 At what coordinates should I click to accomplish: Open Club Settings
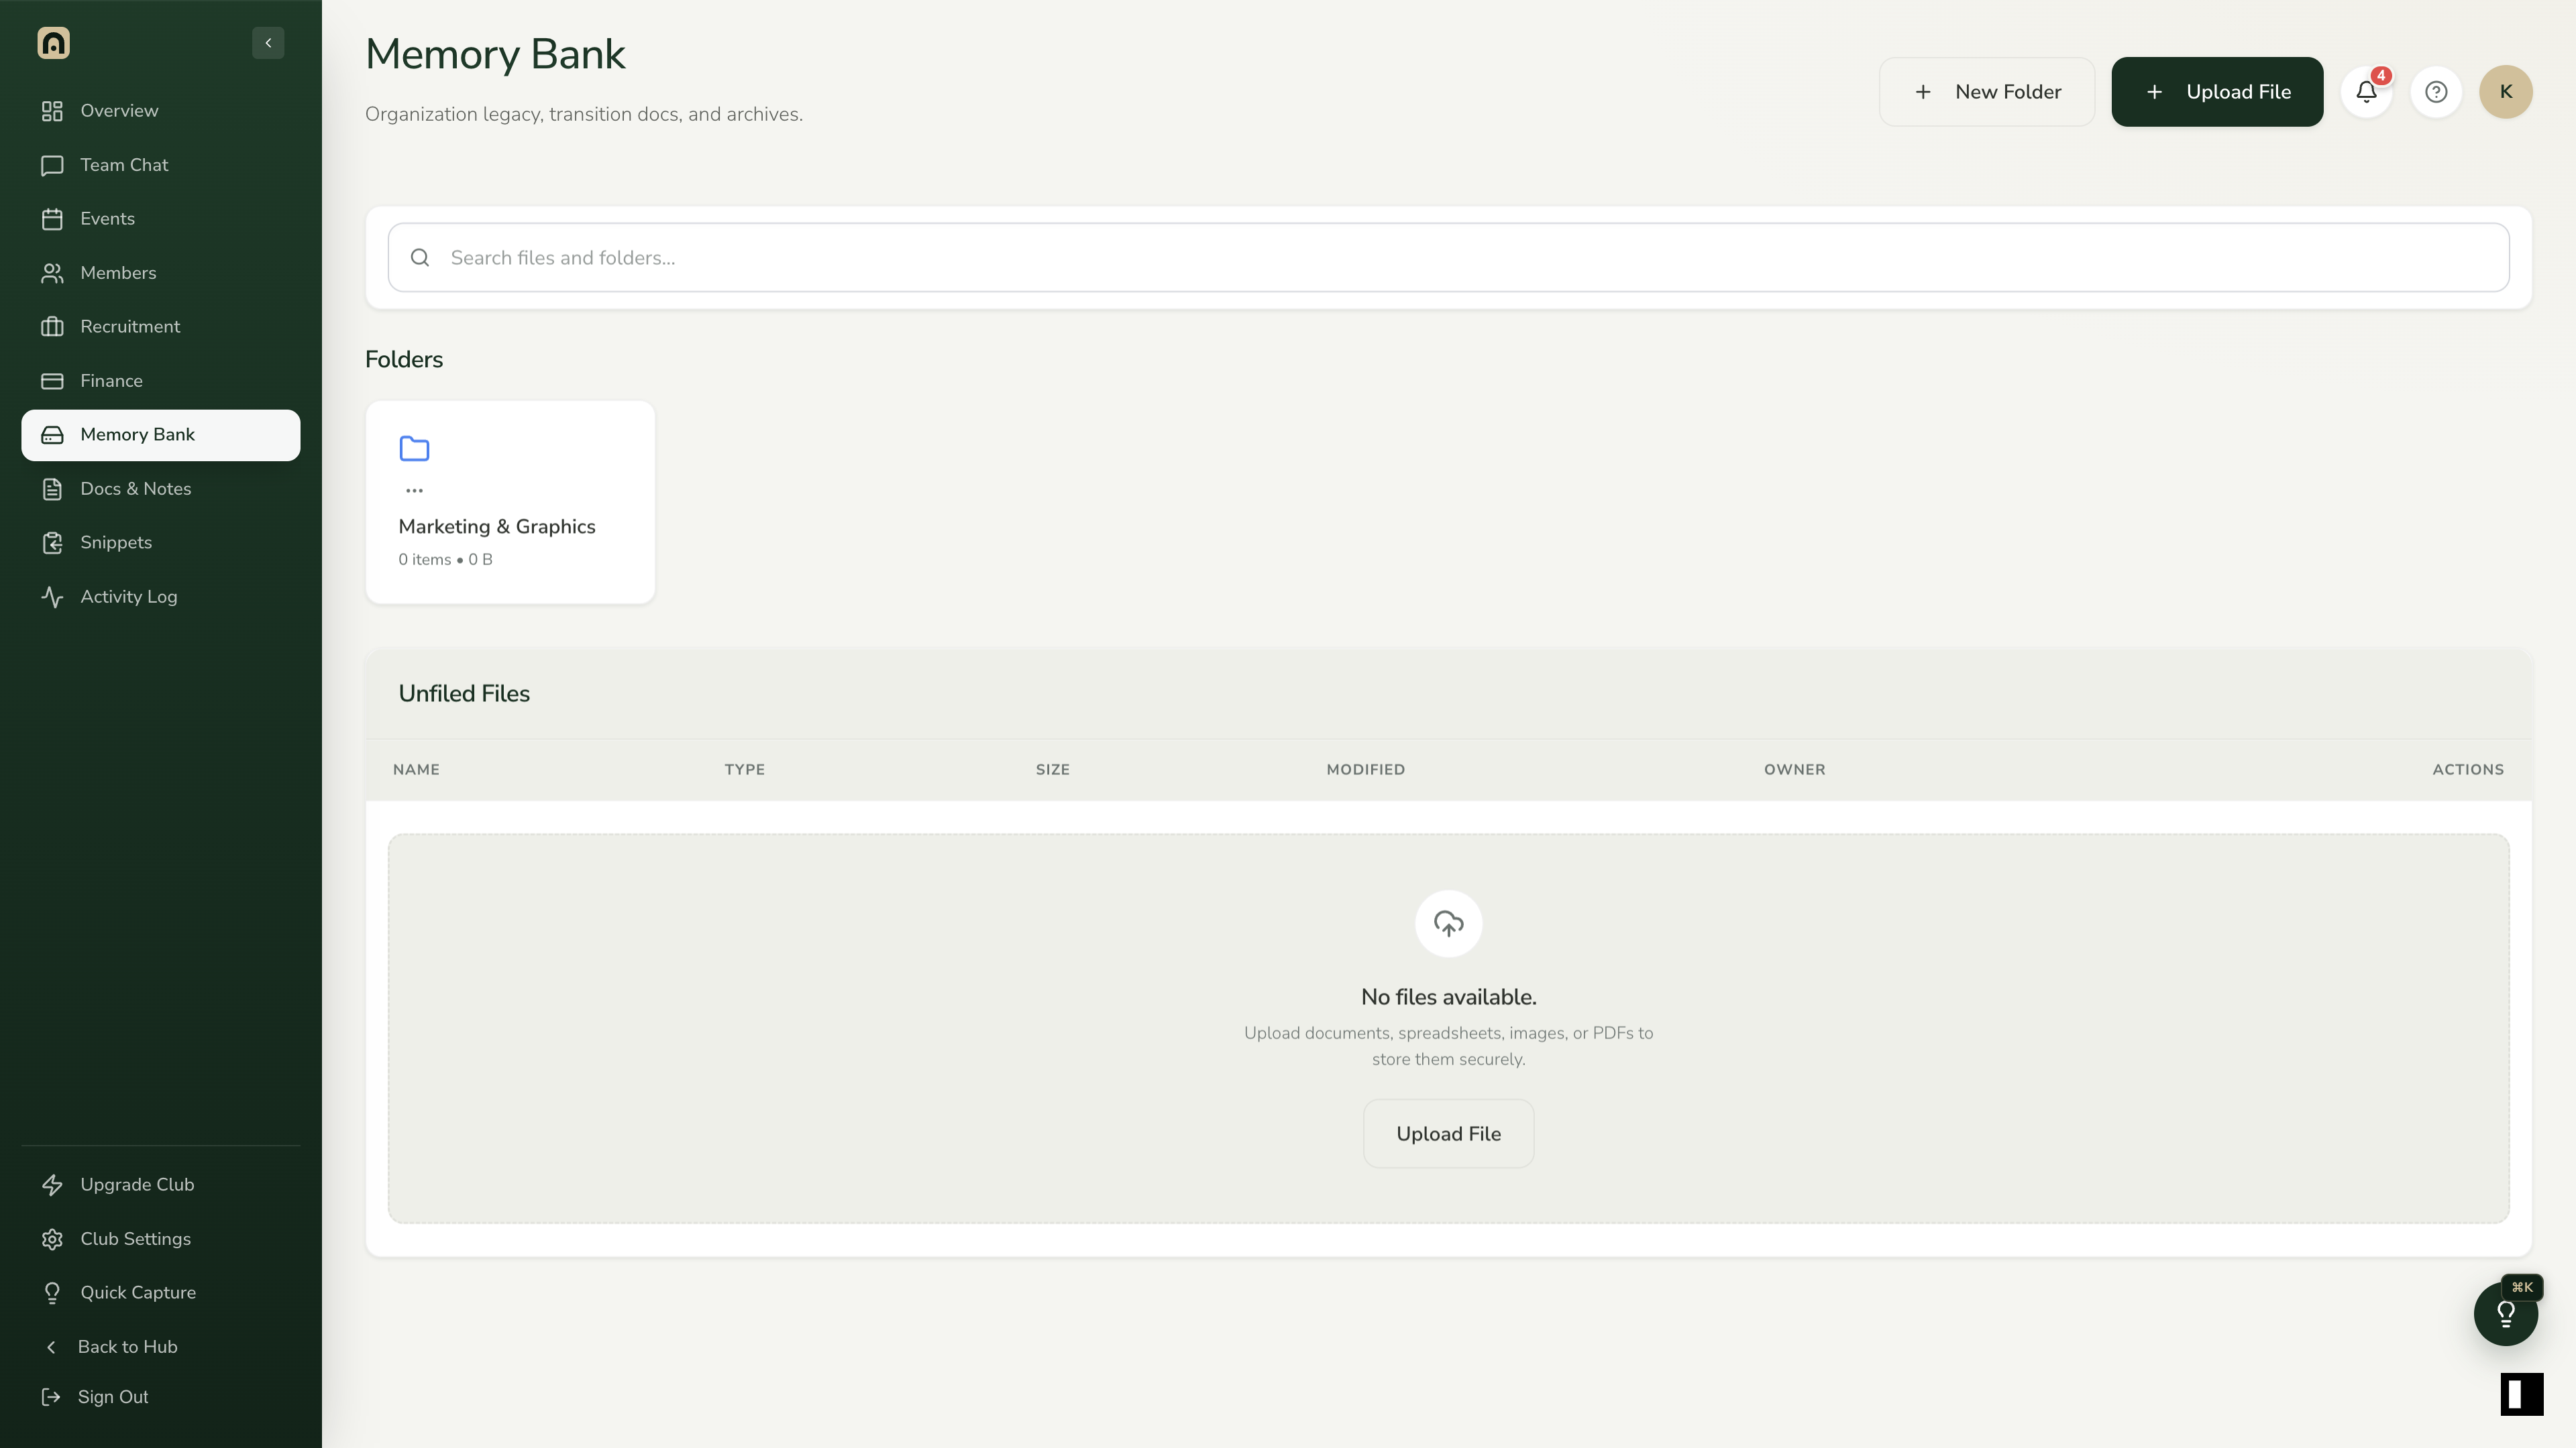click(x=161, y=1238)
